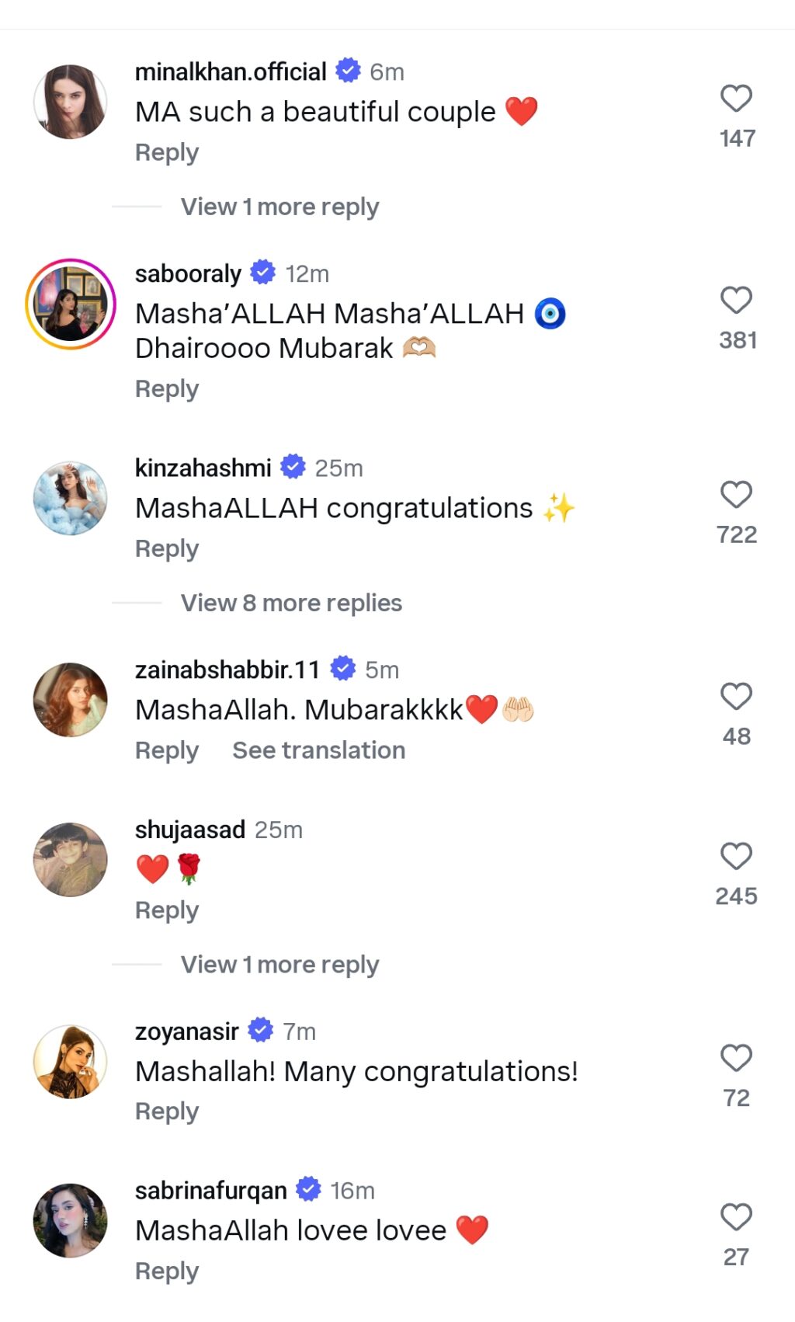Click the 722 like count on kinzahashmi's comment
Viewport: 795px width, 1322px height.
coord(736,534)
